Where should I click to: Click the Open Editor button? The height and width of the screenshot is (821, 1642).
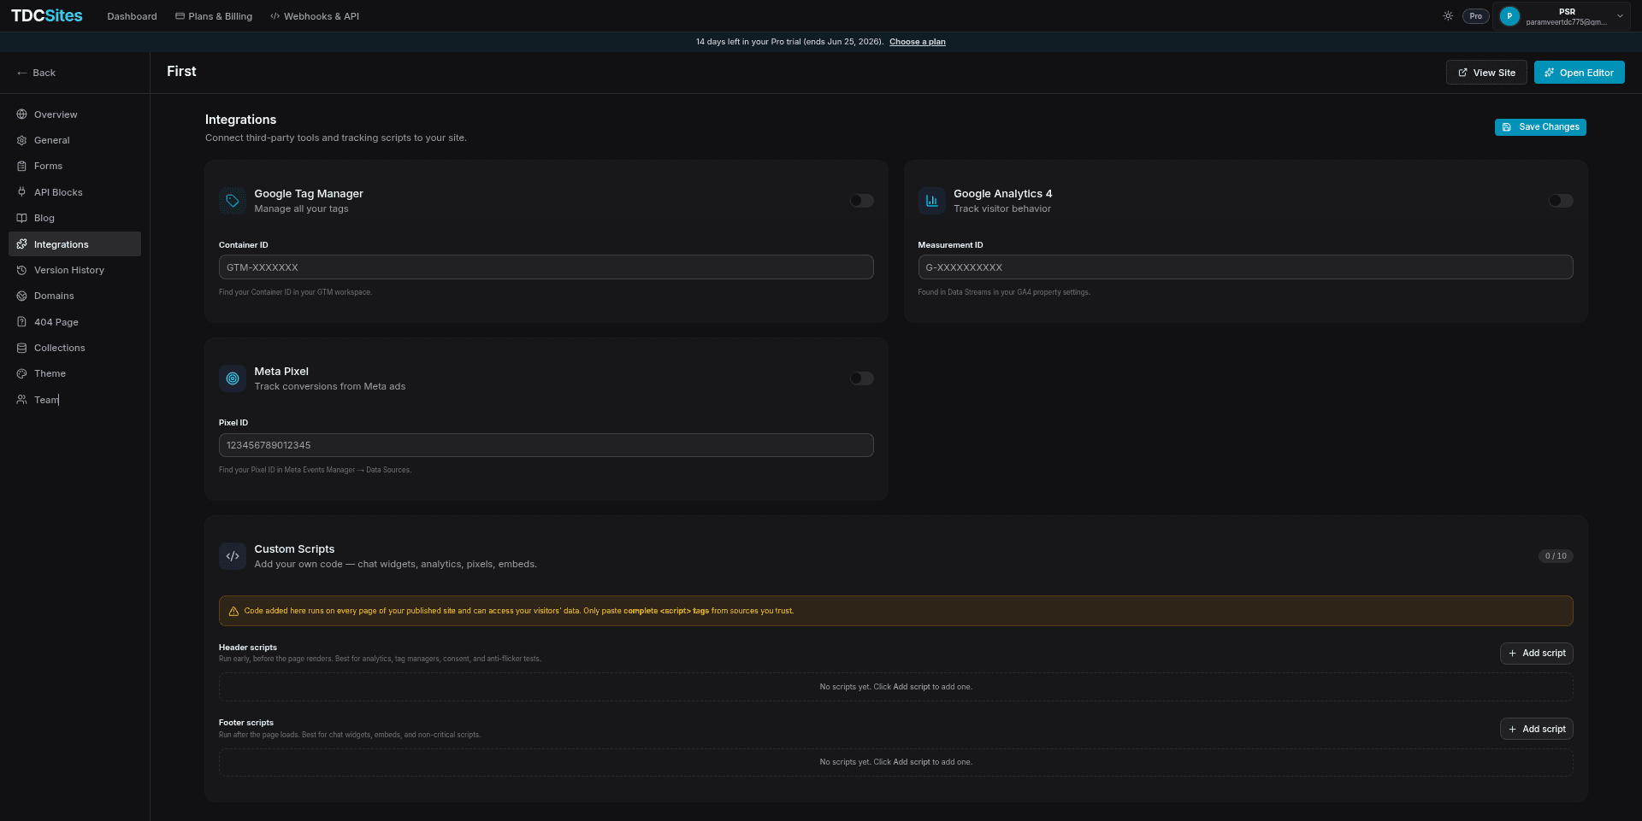[x=1579, y=73]
